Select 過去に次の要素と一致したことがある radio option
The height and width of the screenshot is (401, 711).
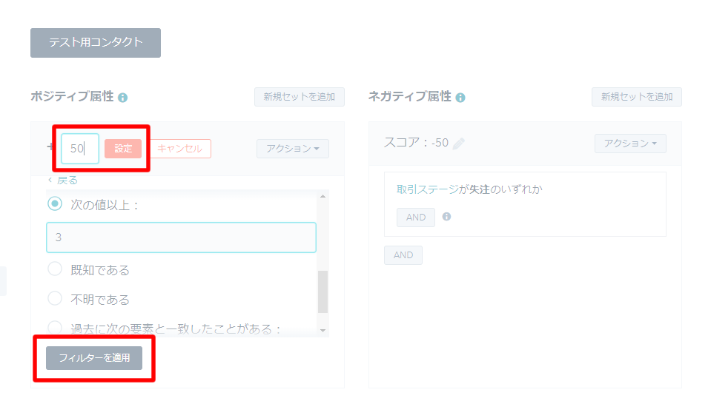(55, 327)
